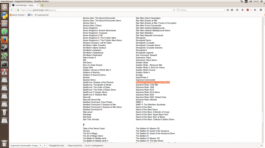
Task: Open the power session menu icon
Action: point(261,1)
